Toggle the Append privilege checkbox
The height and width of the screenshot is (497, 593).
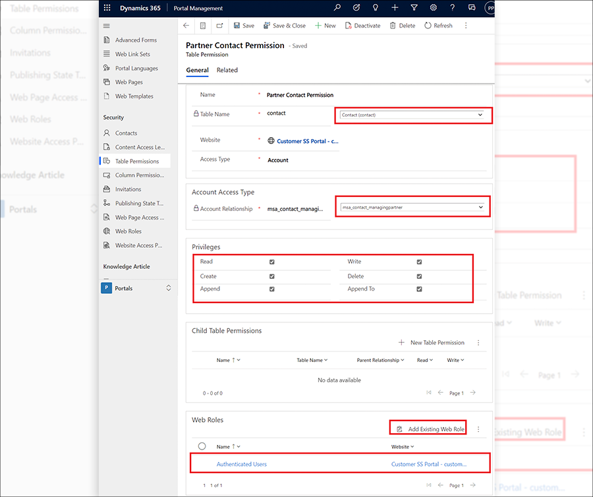[272, 289]
